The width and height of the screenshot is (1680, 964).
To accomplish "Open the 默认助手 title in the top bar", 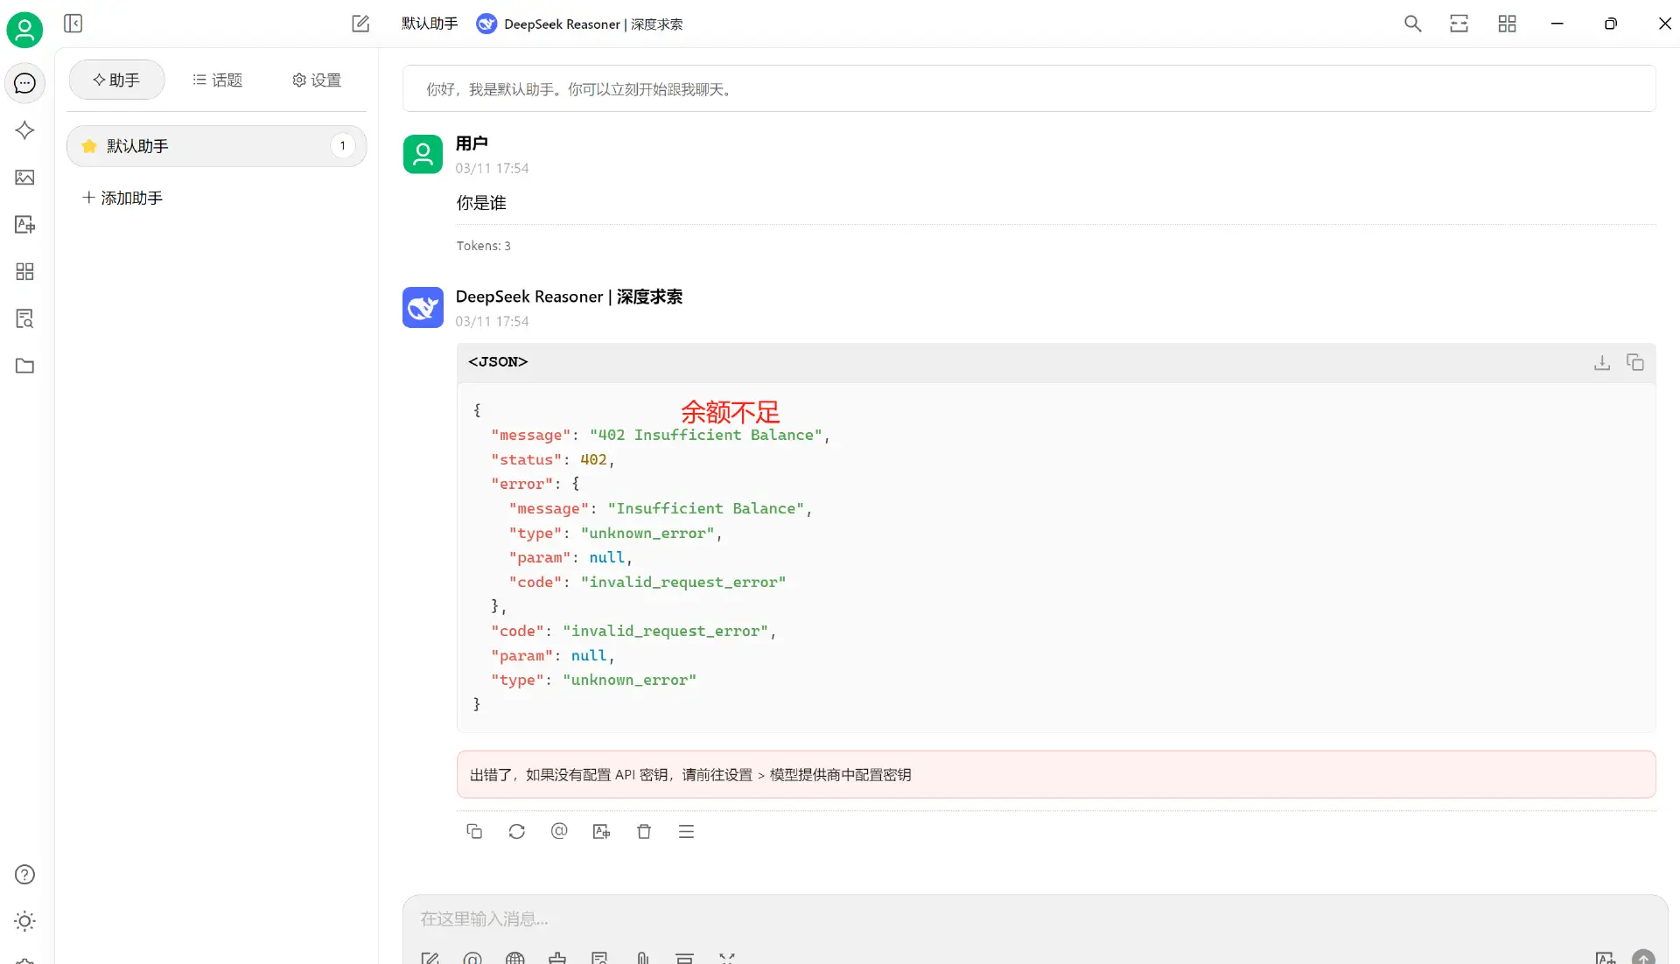I will click(x=430, y=24).
